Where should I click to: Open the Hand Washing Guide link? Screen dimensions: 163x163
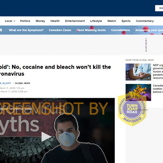pyautogui.click(x=91, y=30)
